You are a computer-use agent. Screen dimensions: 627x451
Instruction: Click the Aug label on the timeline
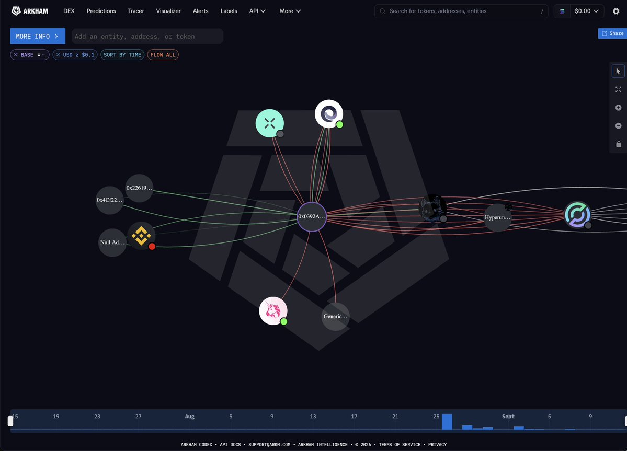coord(189,416)
